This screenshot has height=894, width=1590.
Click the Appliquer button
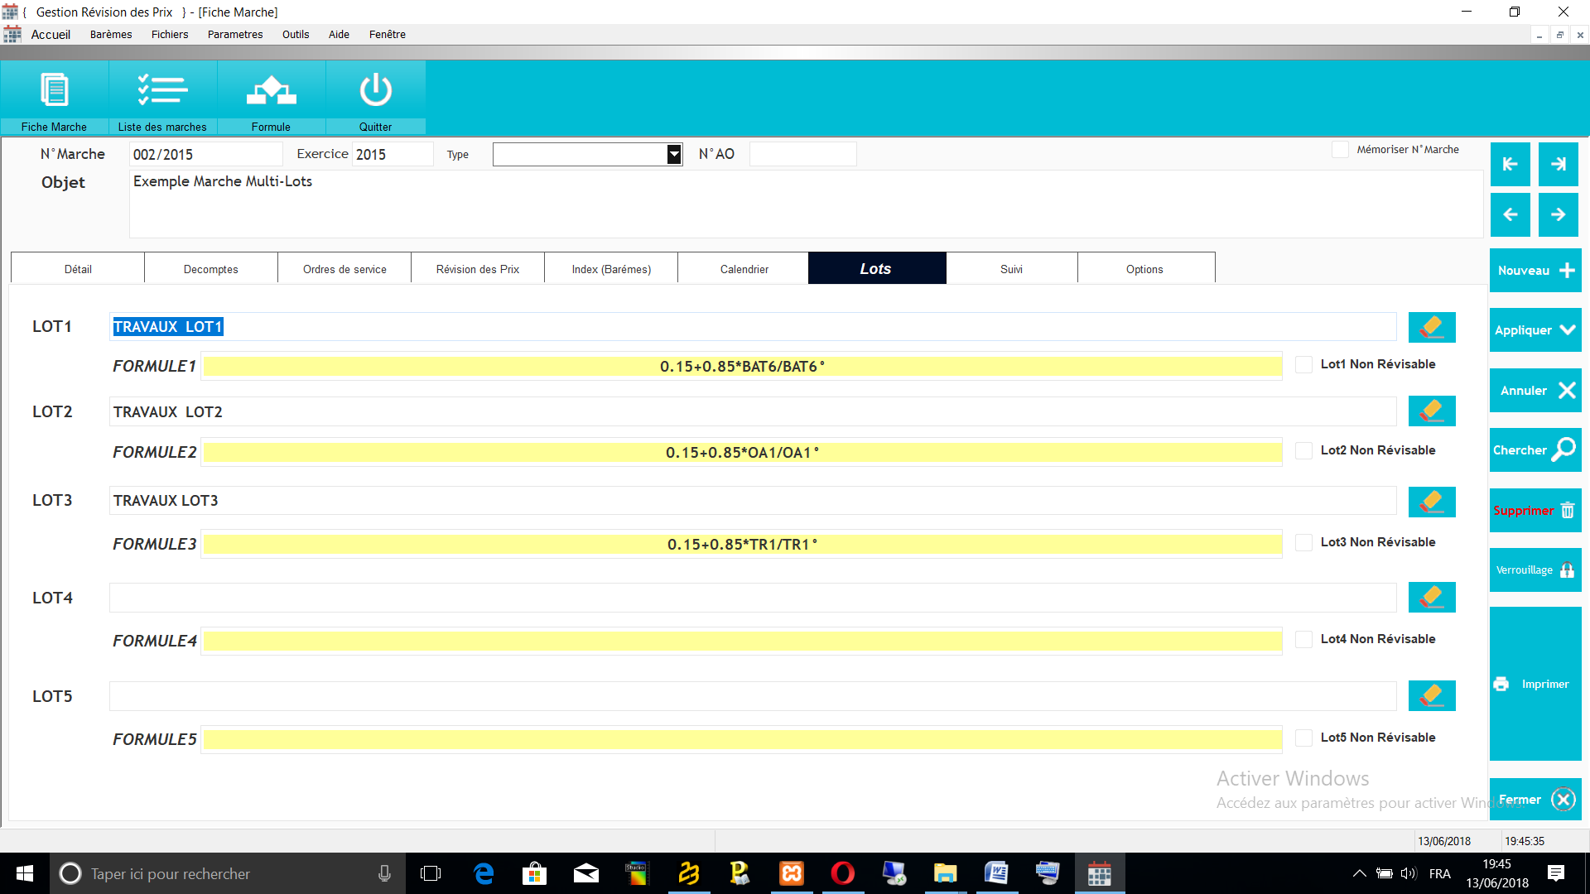(x=1535, y=330)
